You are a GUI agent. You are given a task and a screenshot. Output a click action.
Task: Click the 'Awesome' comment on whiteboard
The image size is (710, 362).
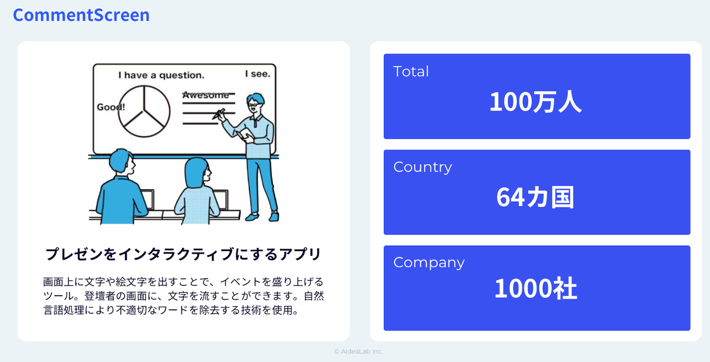pos(206,95)
